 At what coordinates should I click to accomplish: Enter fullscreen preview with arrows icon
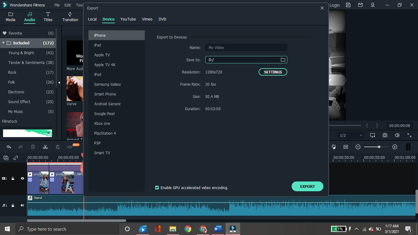(409, 135)
